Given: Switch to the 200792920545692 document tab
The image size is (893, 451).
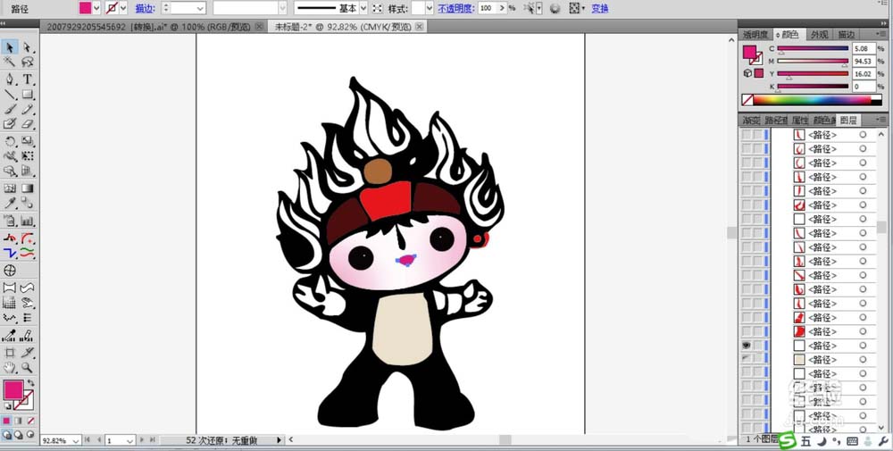Looking at the screenshot, I should tap(146, 27).
